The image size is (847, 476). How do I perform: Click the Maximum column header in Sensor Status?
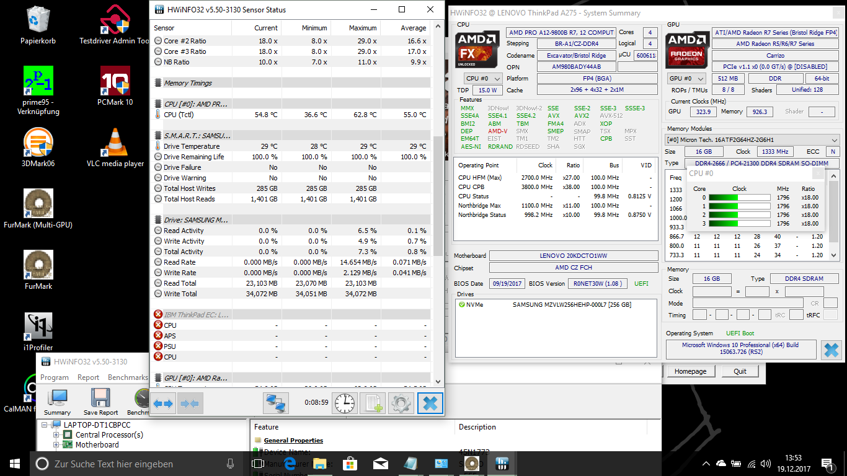click(x=355, y=28)
